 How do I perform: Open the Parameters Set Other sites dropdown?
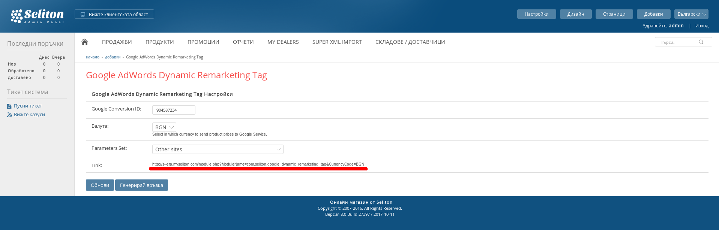click(218, 149)
